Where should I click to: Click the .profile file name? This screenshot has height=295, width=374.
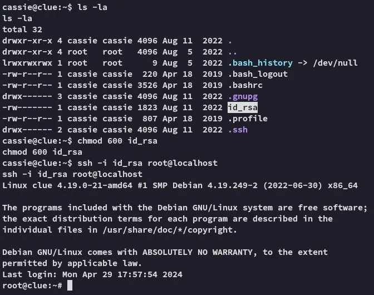click(247, 119)
